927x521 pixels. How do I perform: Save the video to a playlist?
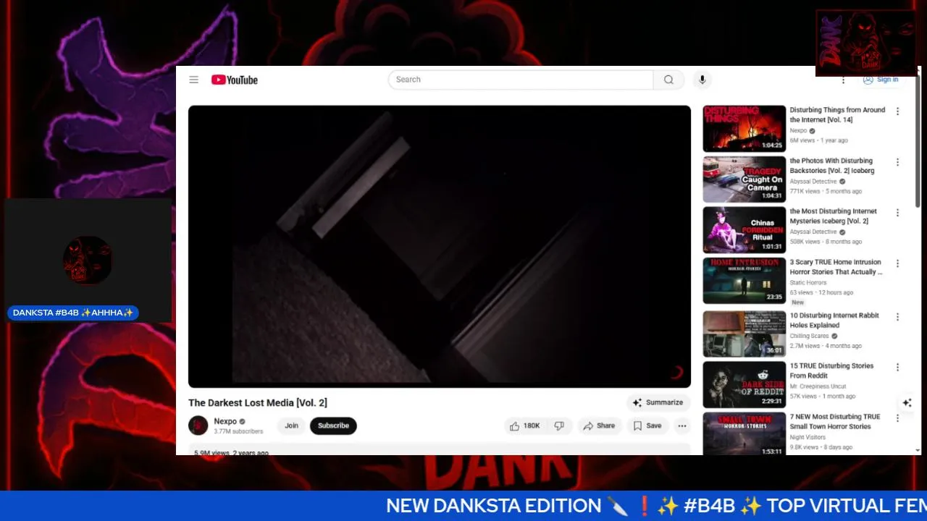coord(647,425)
